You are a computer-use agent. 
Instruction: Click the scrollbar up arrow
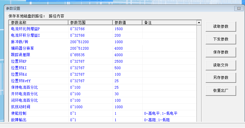199,22
